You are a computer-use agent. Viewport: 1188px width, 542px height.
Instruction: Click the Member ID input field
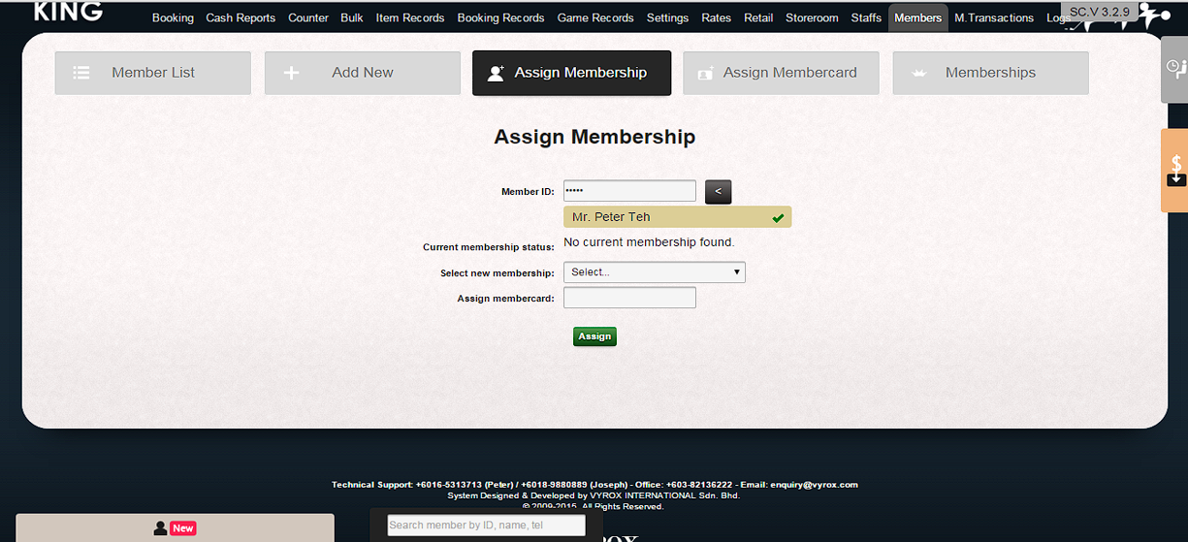(629, 191)
